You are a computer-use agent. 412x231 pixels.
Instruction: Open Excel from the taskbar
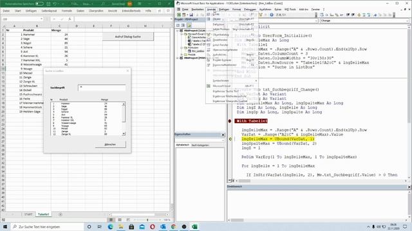[194, 227]
